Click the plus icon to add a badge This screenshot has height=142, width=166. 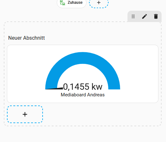click(x=99, y=3)
